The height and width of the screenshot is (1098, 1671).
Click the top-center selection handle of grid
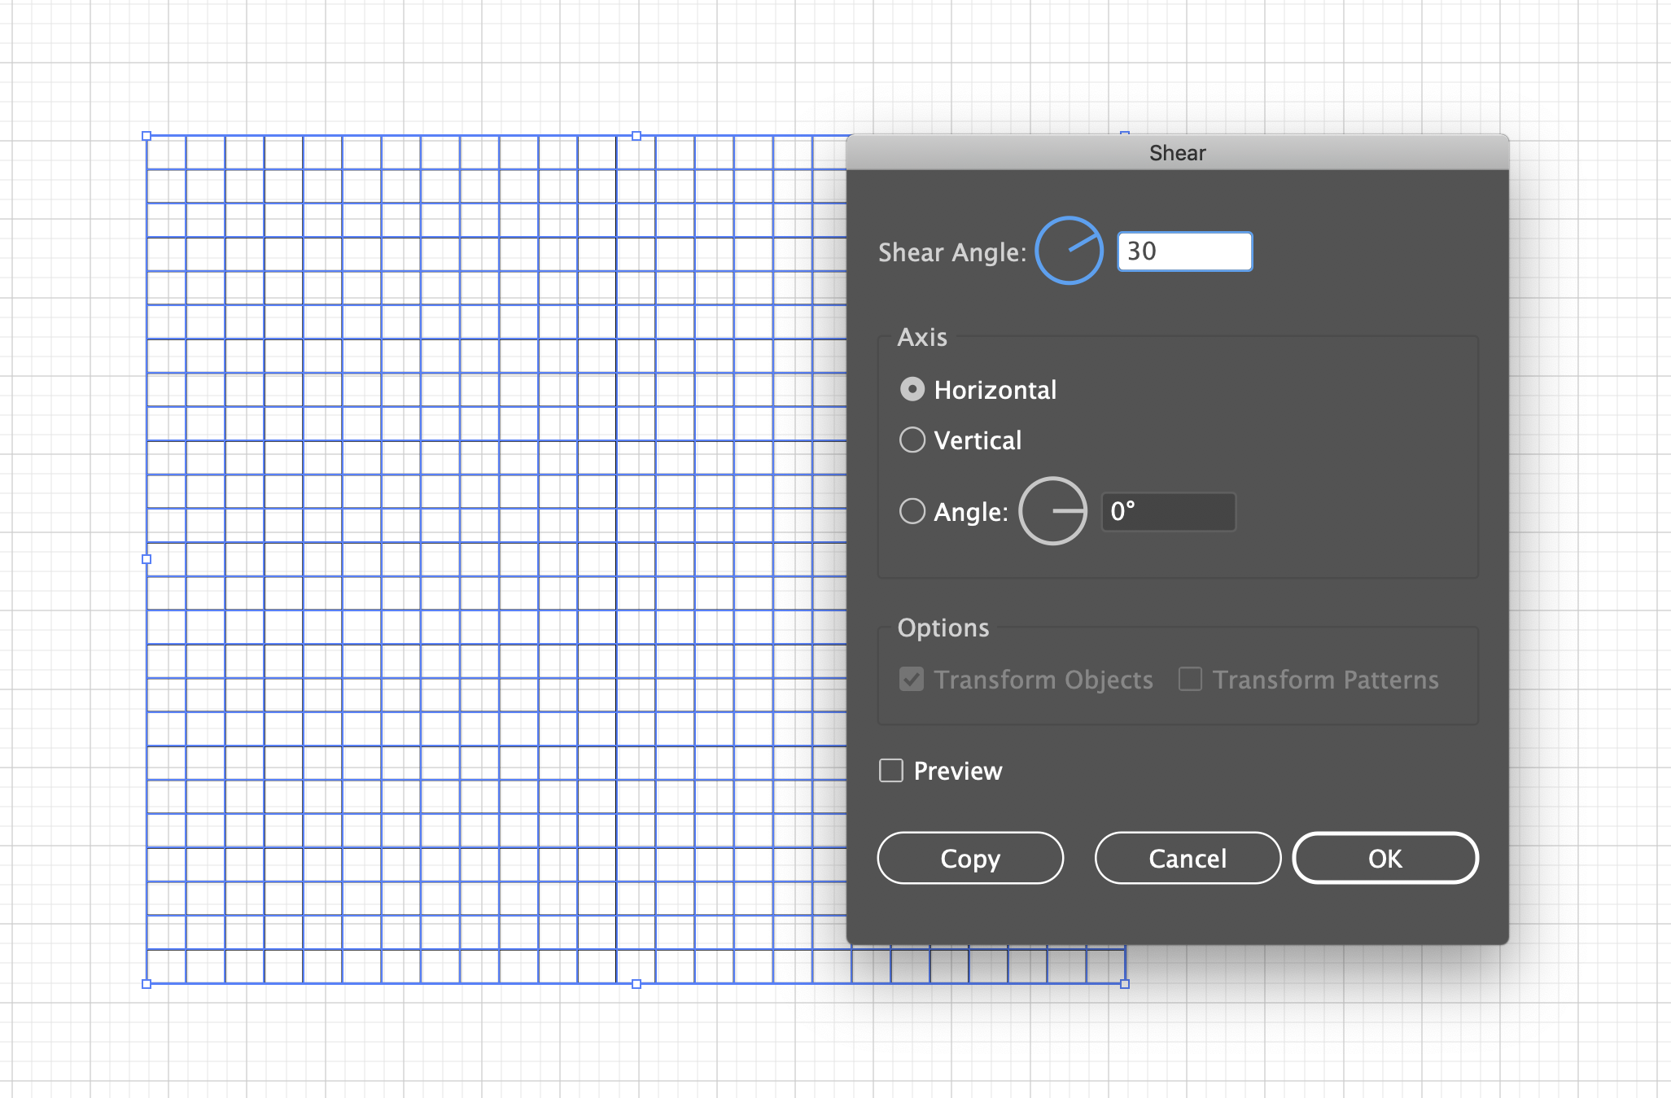(x=636, y=136)
